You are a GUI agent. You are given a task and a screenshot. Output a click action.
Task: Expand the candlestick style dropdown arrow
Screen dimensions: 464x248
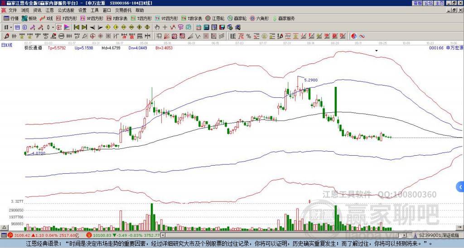[53, 28]
